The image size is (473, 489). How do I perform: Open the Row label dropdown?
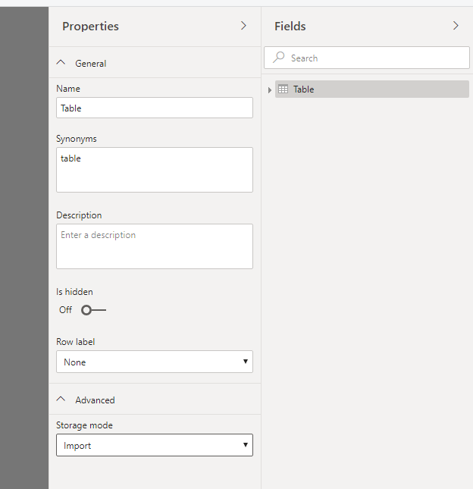155,362
